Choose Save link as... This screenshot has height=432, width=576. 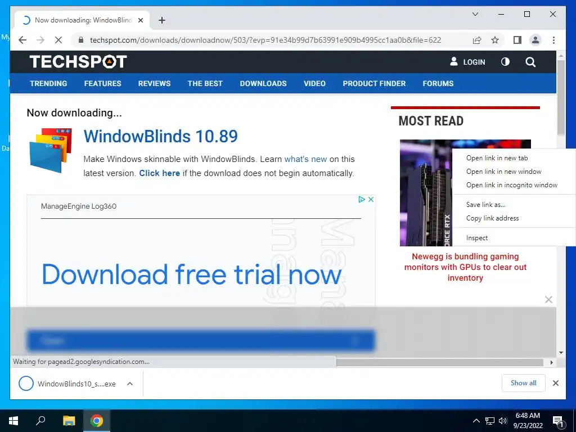coord(514,205)
